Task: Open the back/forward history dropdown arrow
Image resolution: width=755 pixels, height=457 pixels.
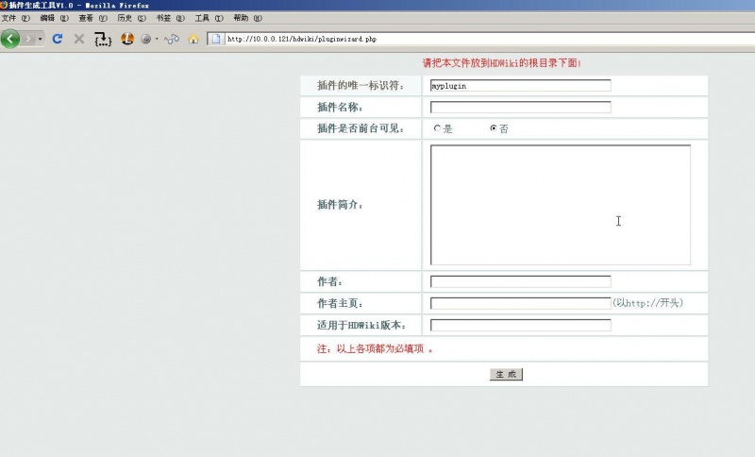Action: click(41, 39)
